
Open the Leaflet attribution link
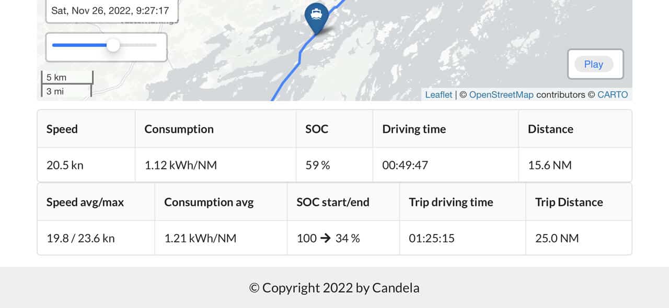(x=439, y=95)
